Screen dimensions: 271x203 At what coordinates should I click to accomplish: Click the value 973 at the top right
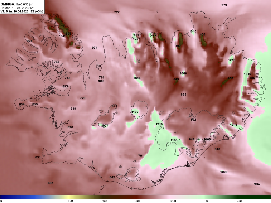click(x=224, y=5)
